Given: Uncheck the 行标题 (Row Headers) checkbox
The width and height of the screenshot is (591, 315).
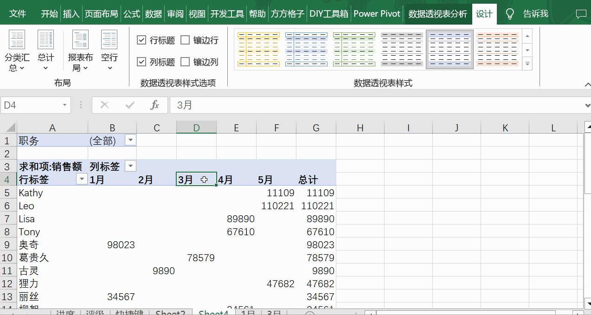Looking at the screenshot, I should tap(142, 40).
